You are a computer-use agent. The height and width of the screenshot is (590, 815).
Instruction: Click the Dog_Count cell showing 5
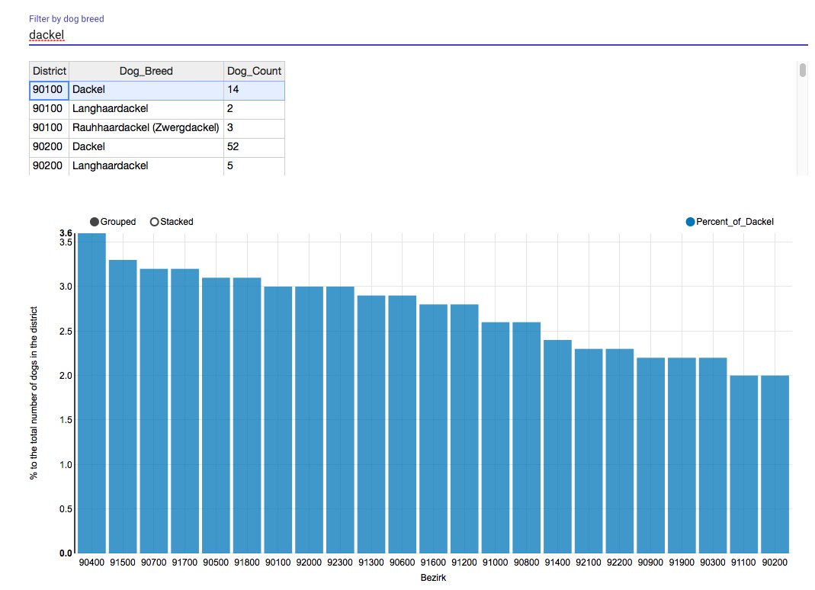pos(254,166)
